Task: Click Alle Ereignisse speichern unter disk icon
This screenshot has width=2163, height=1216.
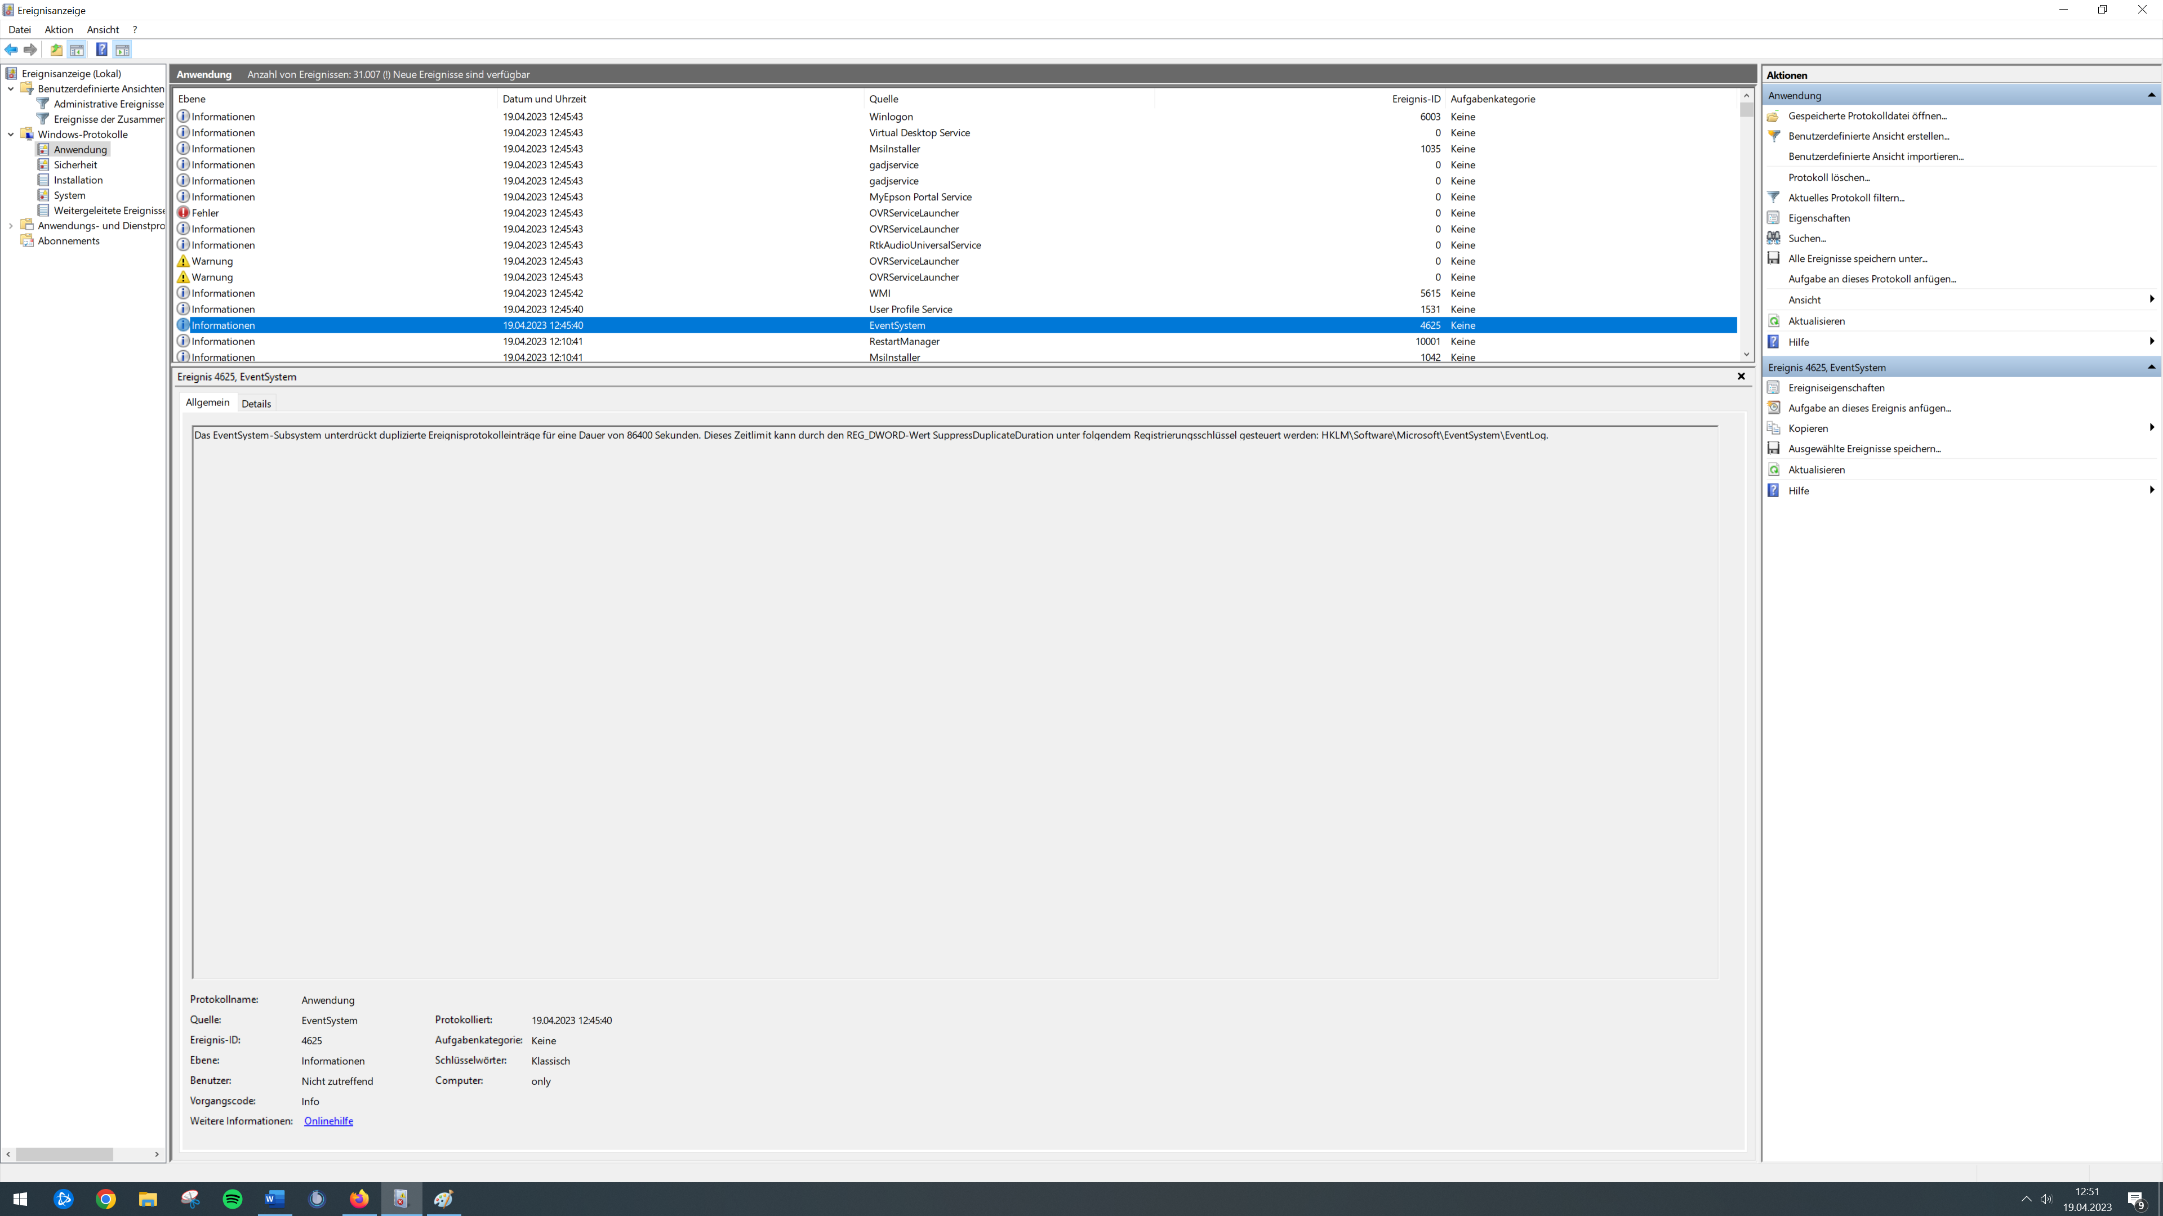Action: [x=1773, y=258]
